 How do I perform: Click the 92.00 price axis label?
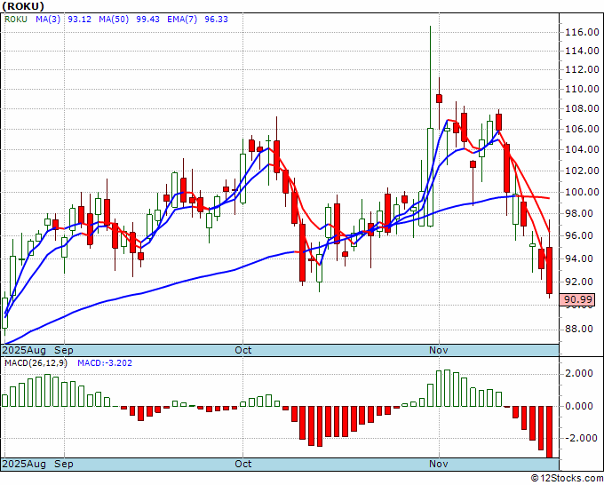579,282
